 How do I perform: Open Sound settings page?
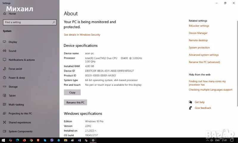[12, 51]
